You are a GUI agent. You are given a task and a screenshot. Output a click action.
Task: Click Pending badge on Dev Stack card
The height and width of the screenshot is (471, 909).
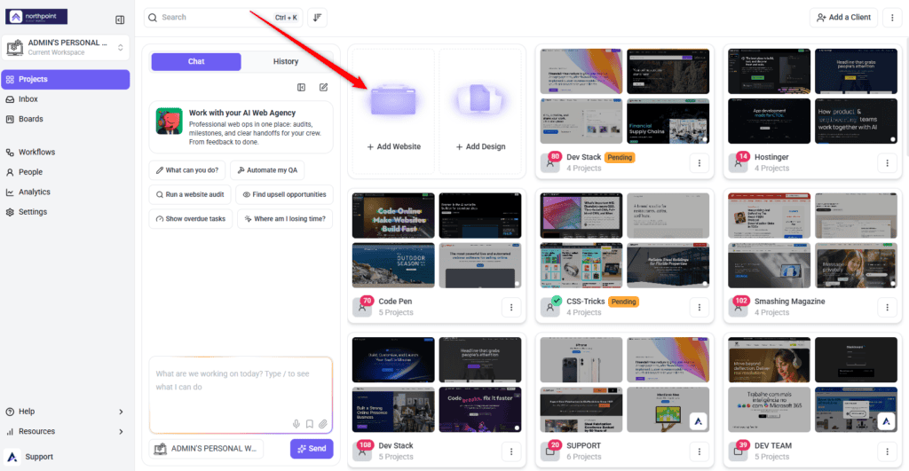click(x=620, y=158)
